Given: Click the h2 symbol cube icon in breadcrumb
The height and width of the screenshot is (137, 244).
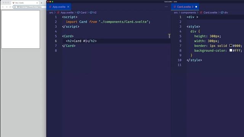Looking at the screenshot, I should 91,13.
